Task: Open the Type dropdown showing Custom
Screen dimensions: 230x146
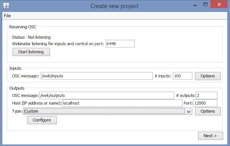Action: coord(107,111)
